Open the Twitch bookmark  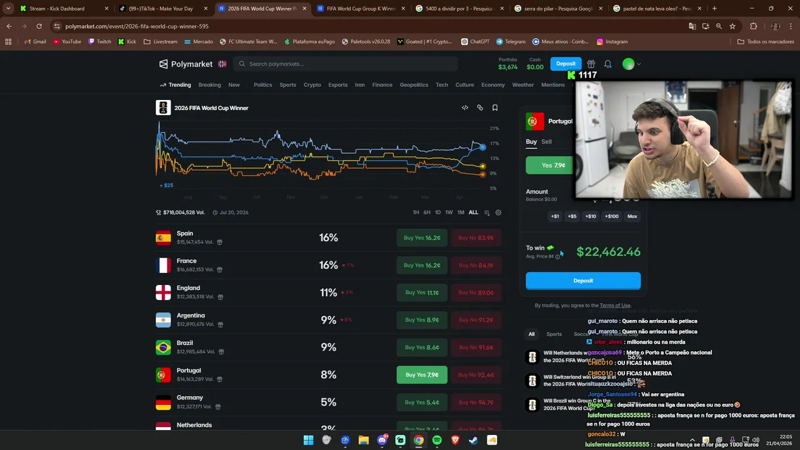[x=100, y=41]
